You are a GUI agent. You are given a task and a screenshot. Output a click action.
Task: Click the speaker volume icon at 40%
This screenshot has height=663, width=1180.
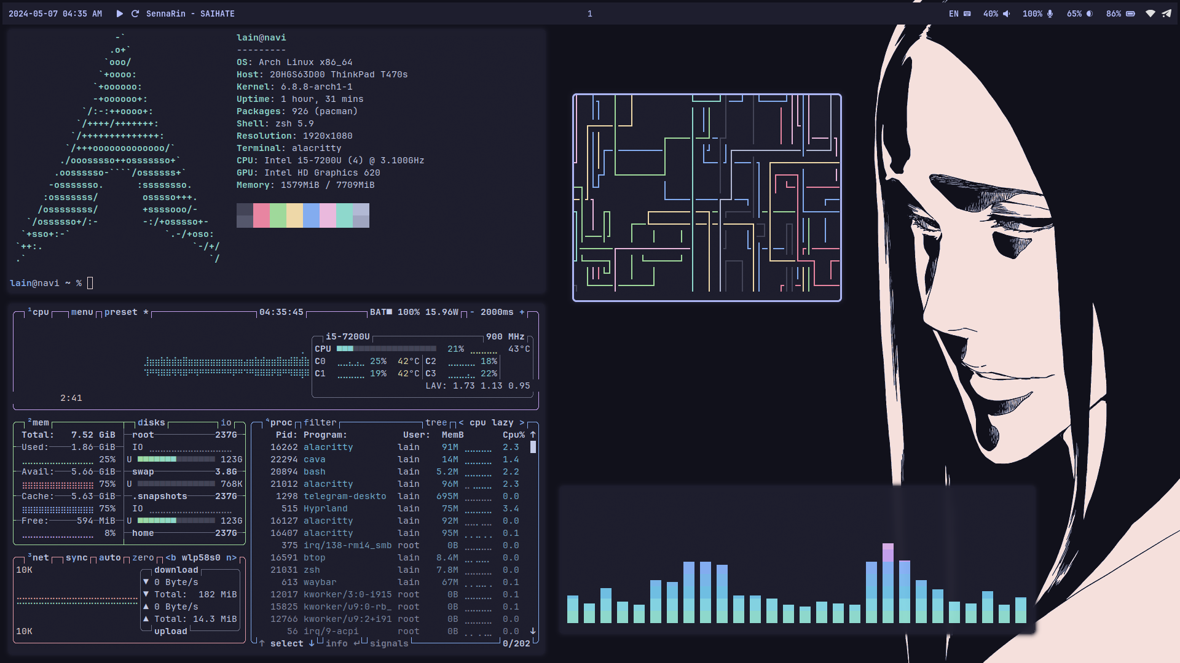(1007, 14)
